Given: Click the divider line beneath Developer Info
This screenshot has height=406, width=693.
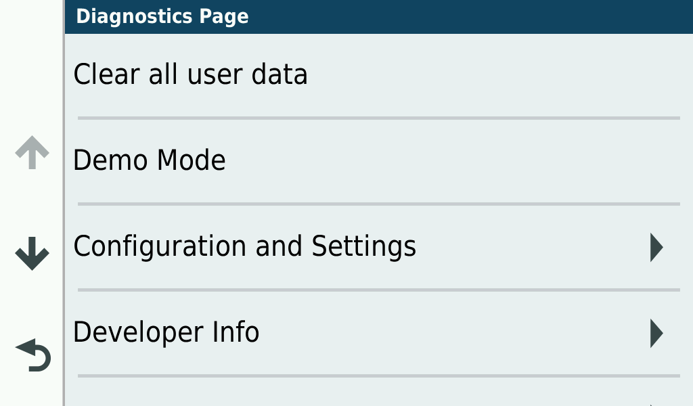Looking at the screenshot, I should pyautogui.click(x=379, y=376).
